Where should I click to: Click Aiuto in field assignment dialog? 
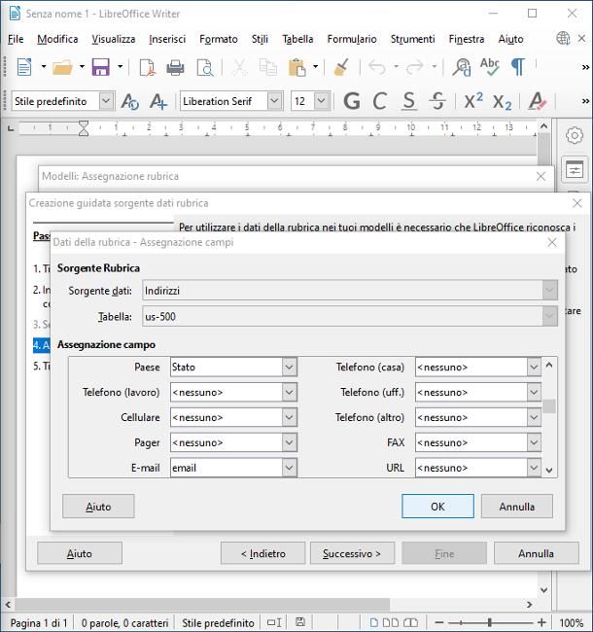click(x=98, y=507)
